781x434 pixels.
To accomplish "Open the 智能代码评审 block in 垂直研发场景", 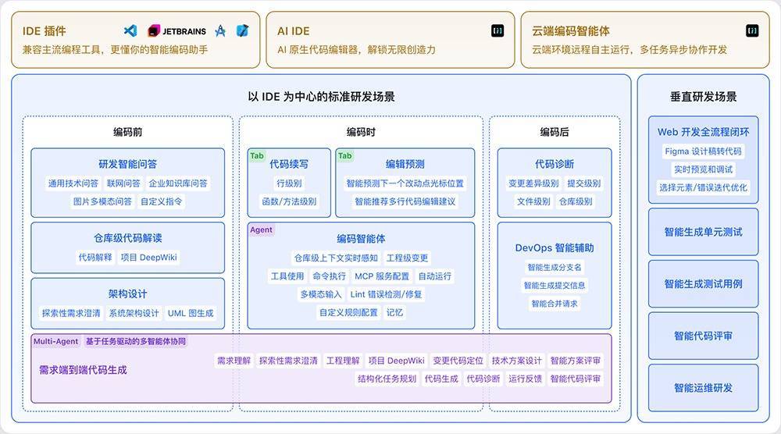I will [703, 336].
